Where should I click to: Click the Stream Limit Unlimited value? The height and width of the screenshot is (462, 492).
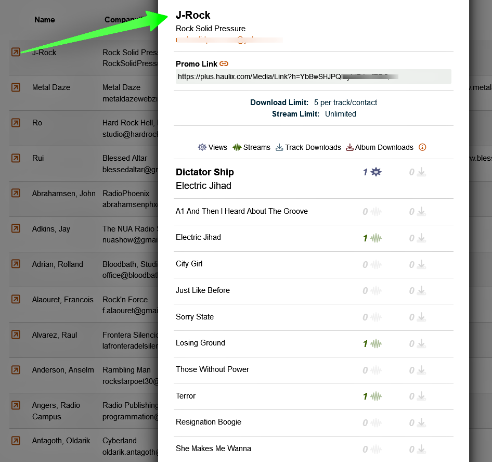tap(341, 114)
